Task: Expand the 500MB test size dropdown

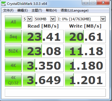Action: click(x=53, y=19)
